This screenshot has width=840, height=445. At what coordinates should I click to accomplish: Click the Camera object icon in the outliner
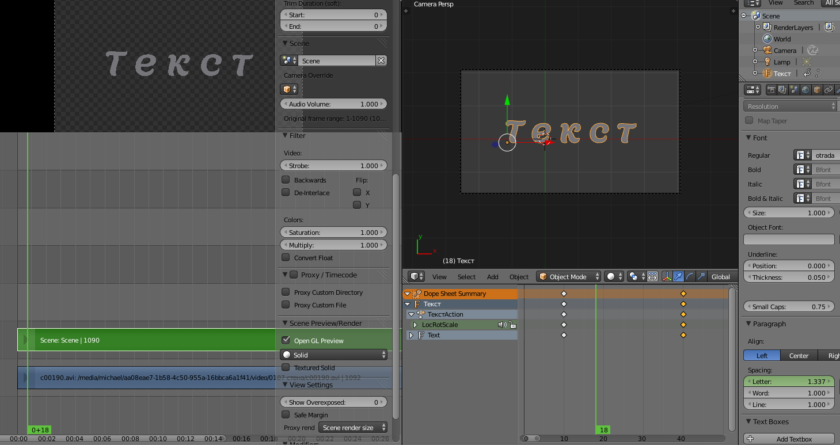point(767,50)
